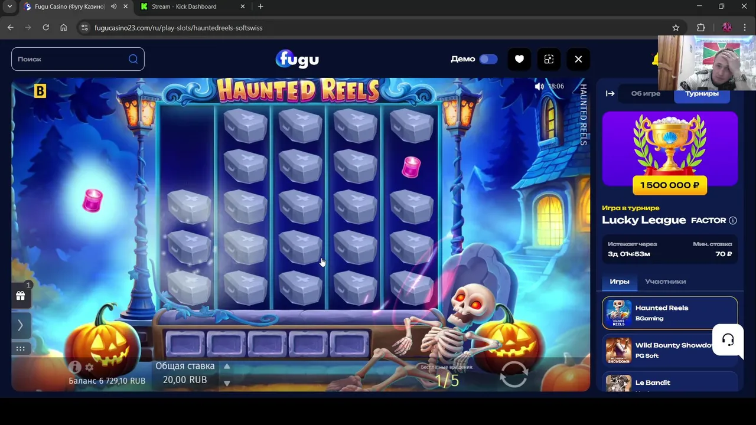Image resolution: width=756 pixels, height=425 pixels.
Task: Open browser tab search dropdown arrow
Action: (9, 6)
